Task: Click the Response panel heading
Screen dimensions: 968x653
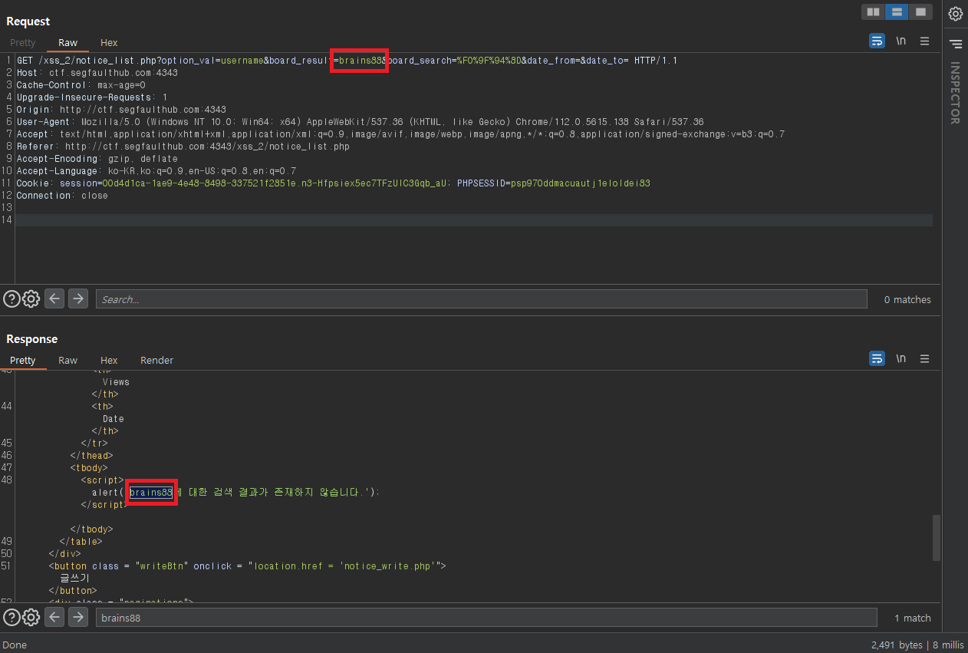Action: point(31,339)
